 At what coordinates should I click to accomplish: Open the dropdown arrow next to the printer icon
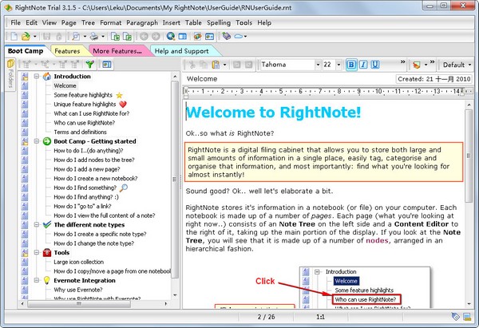coord(103,37)
